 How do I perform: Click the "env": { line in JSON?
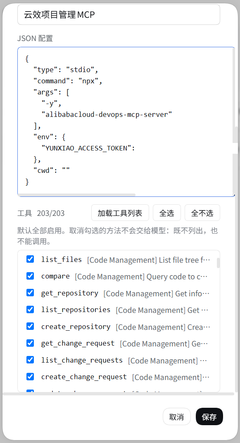50,137
